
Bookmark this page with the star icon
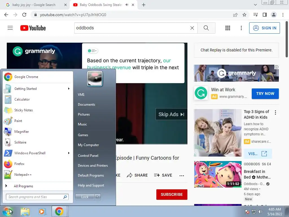tap(244, 15)
